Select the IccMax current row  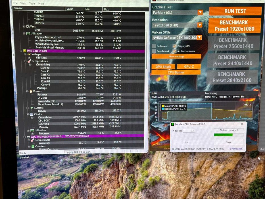(81, 111)
